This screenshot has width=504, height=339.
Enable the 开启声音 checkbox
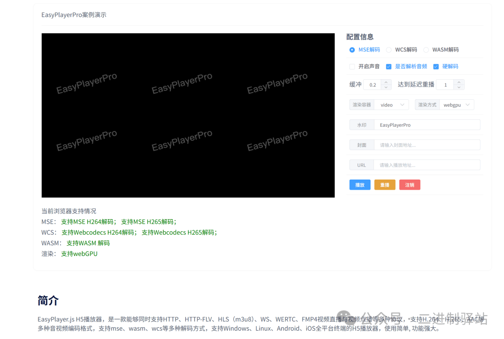352,67
